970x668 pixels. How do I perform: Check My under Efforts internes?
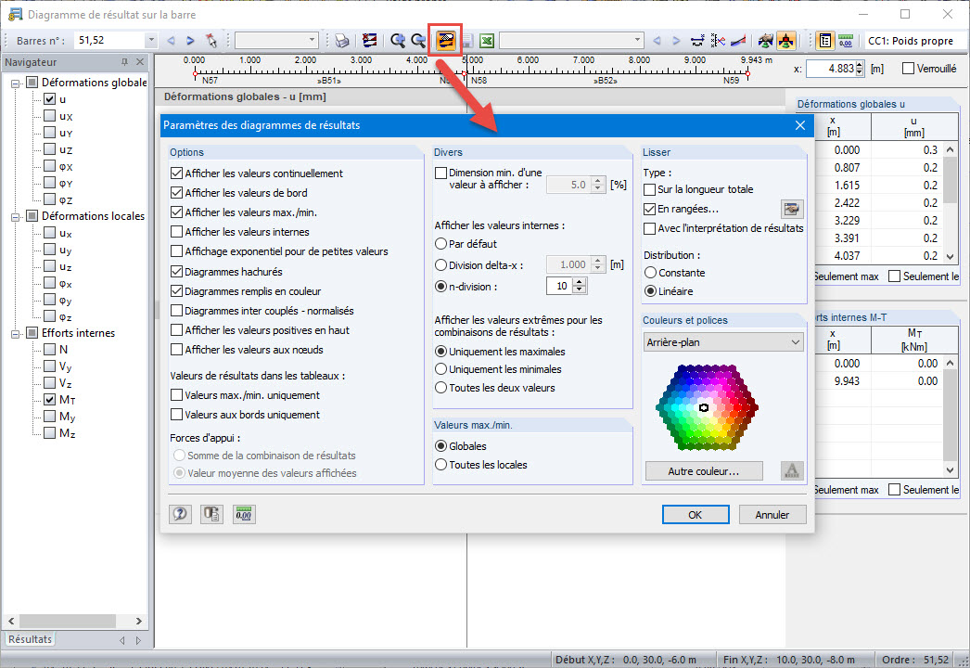pyautogui.click(x=50, y=416)
